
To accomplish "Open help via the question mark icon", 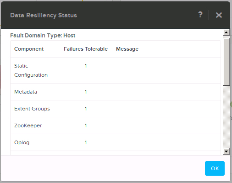I will [x=200, y=15].
